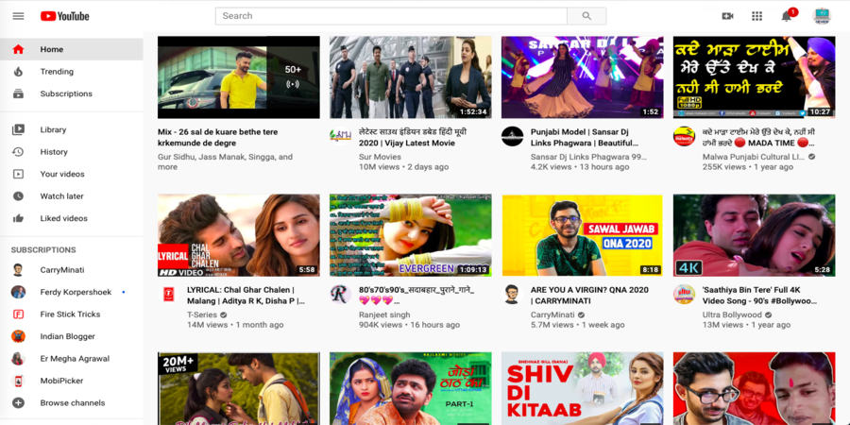The height and width of the screenshot is (425, 850).
Task: Click the YouTube logo
Action: (x=64, y=16)
